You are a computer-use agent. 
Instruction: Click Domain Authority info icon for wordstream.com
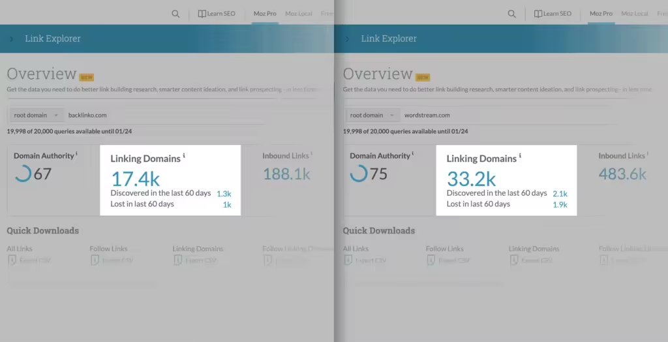click(x=413, y=153)
